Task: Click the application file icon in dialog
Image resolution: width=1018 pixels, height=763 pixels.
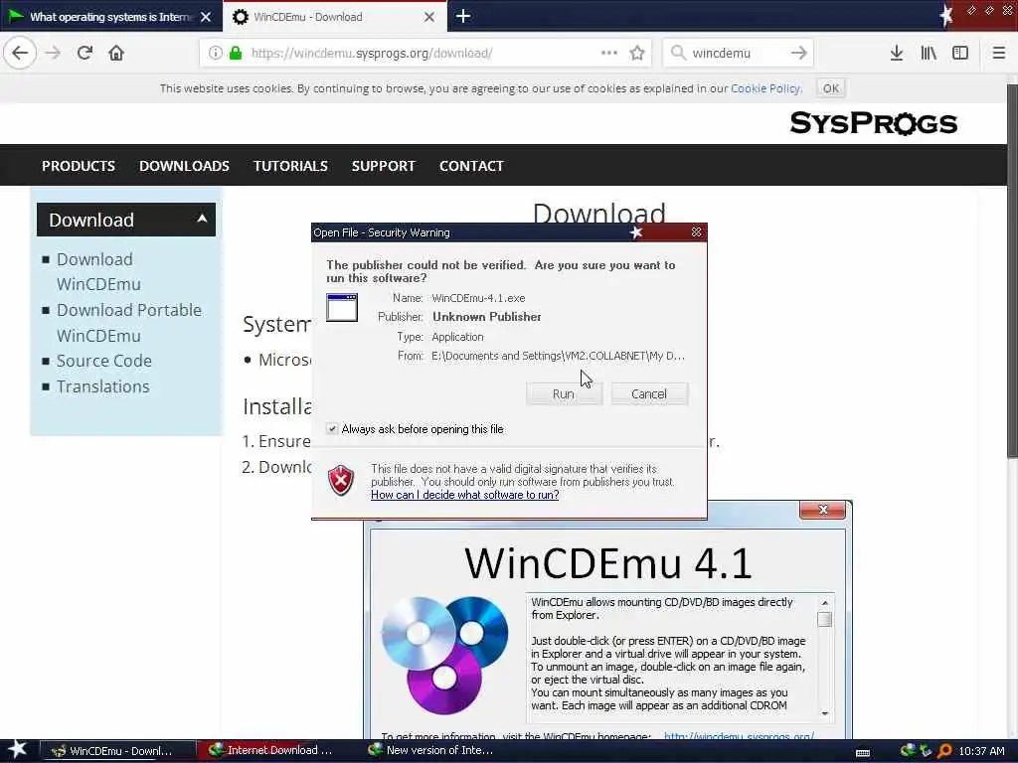Action: (342, 307)
